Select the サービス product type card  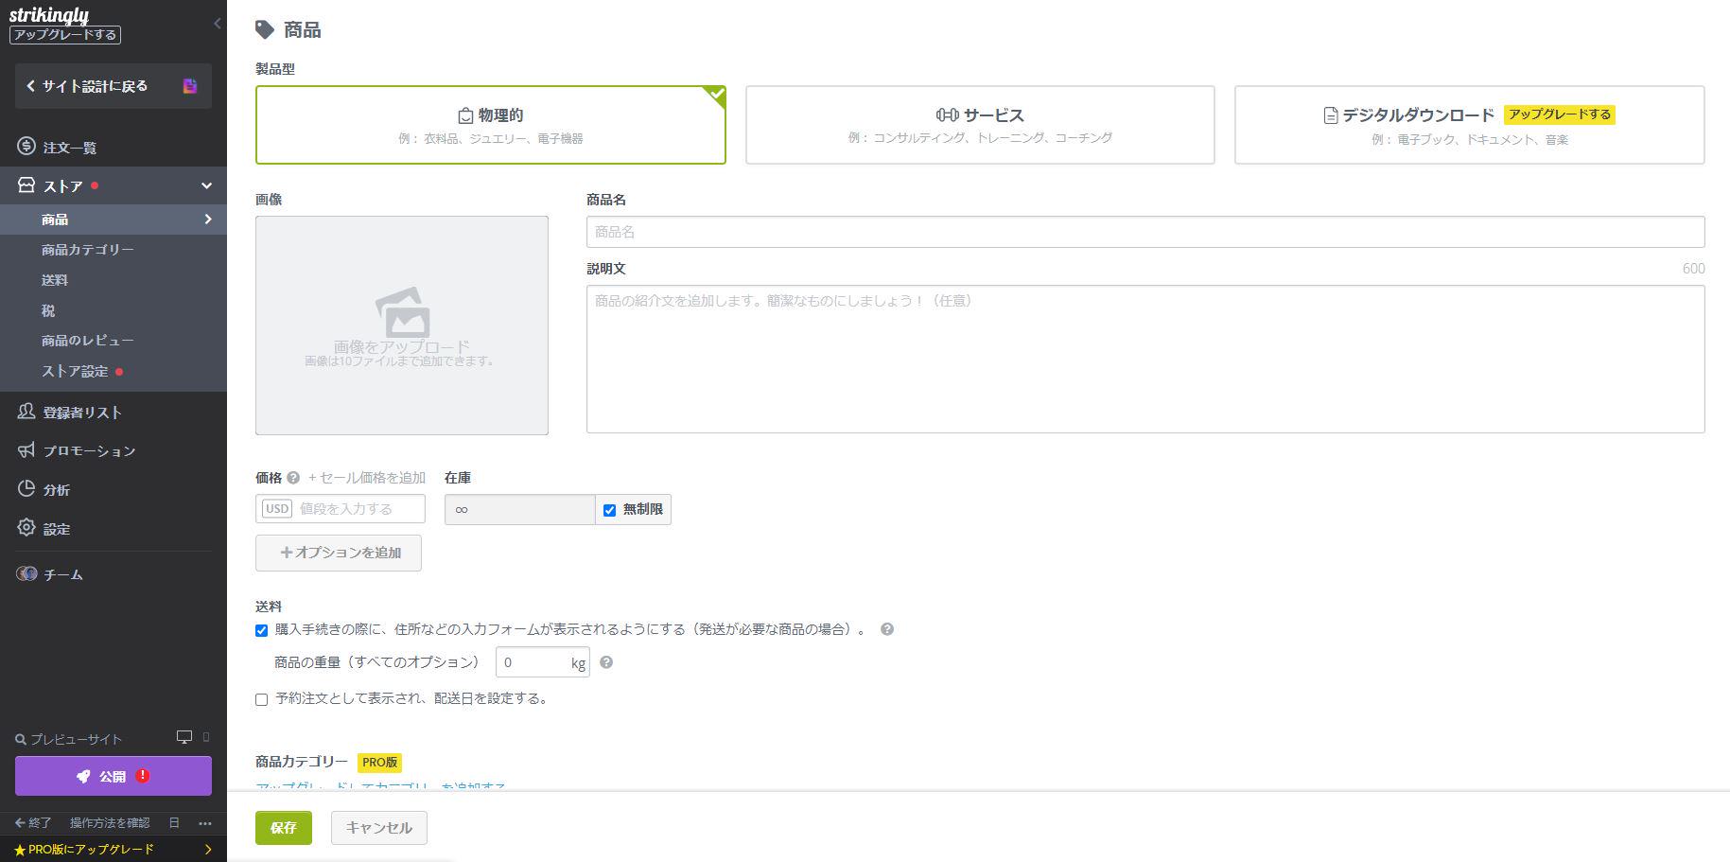click(x=980, y=125)
